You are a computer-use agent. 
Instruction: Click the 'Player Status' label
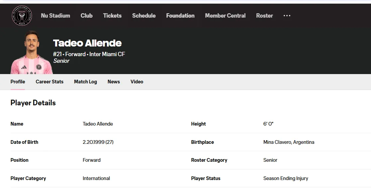[x=206, y=178]
